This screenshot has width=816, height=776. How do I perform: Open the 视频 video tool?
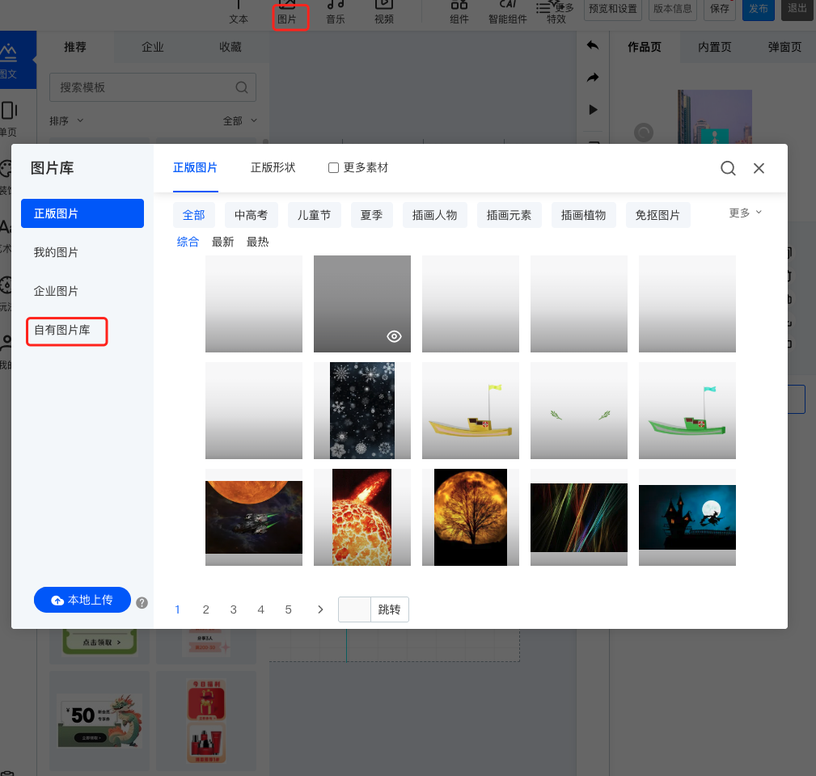coord(384,12)
